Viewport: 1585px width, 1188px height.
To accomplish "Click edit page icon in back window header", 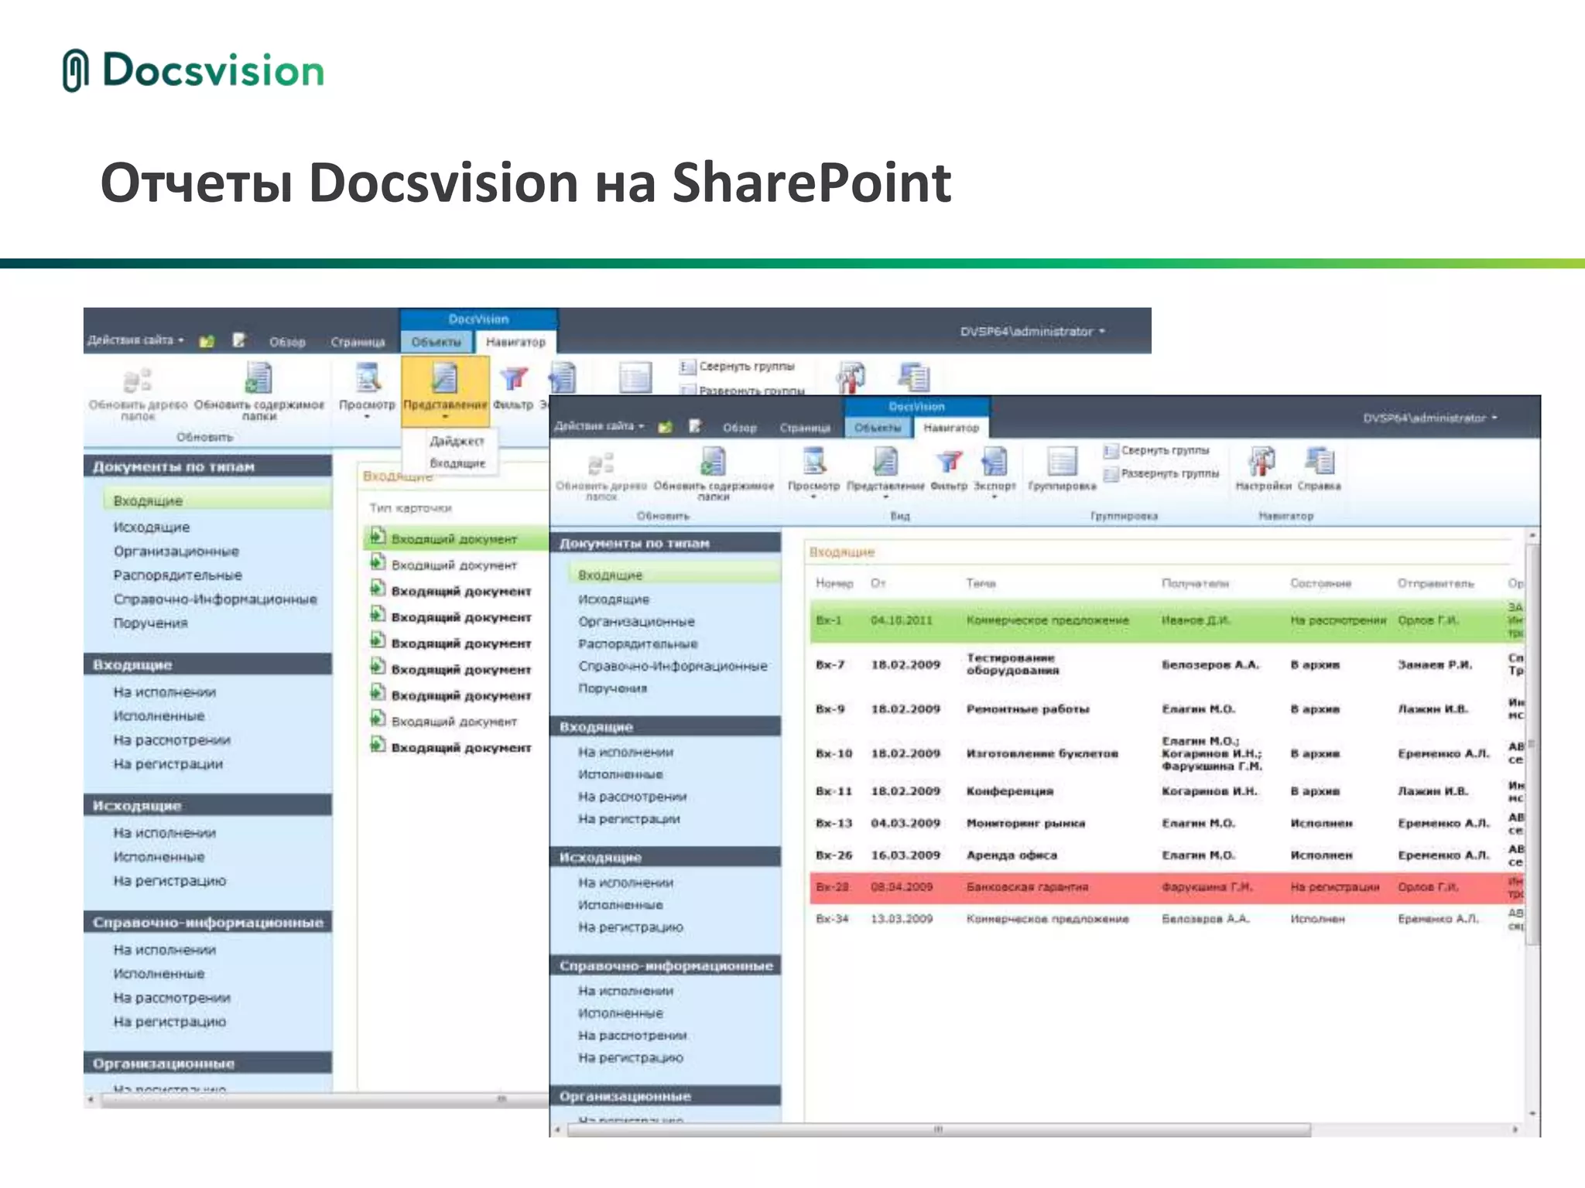I will [x=239, y=340].
